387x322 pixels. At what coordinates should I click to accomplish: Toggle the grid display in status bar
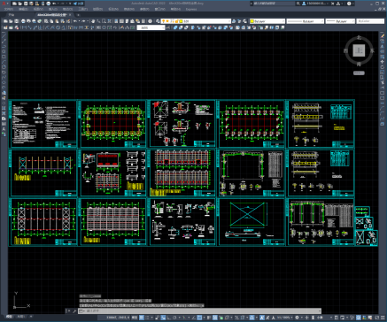click(x=142, y=318)
